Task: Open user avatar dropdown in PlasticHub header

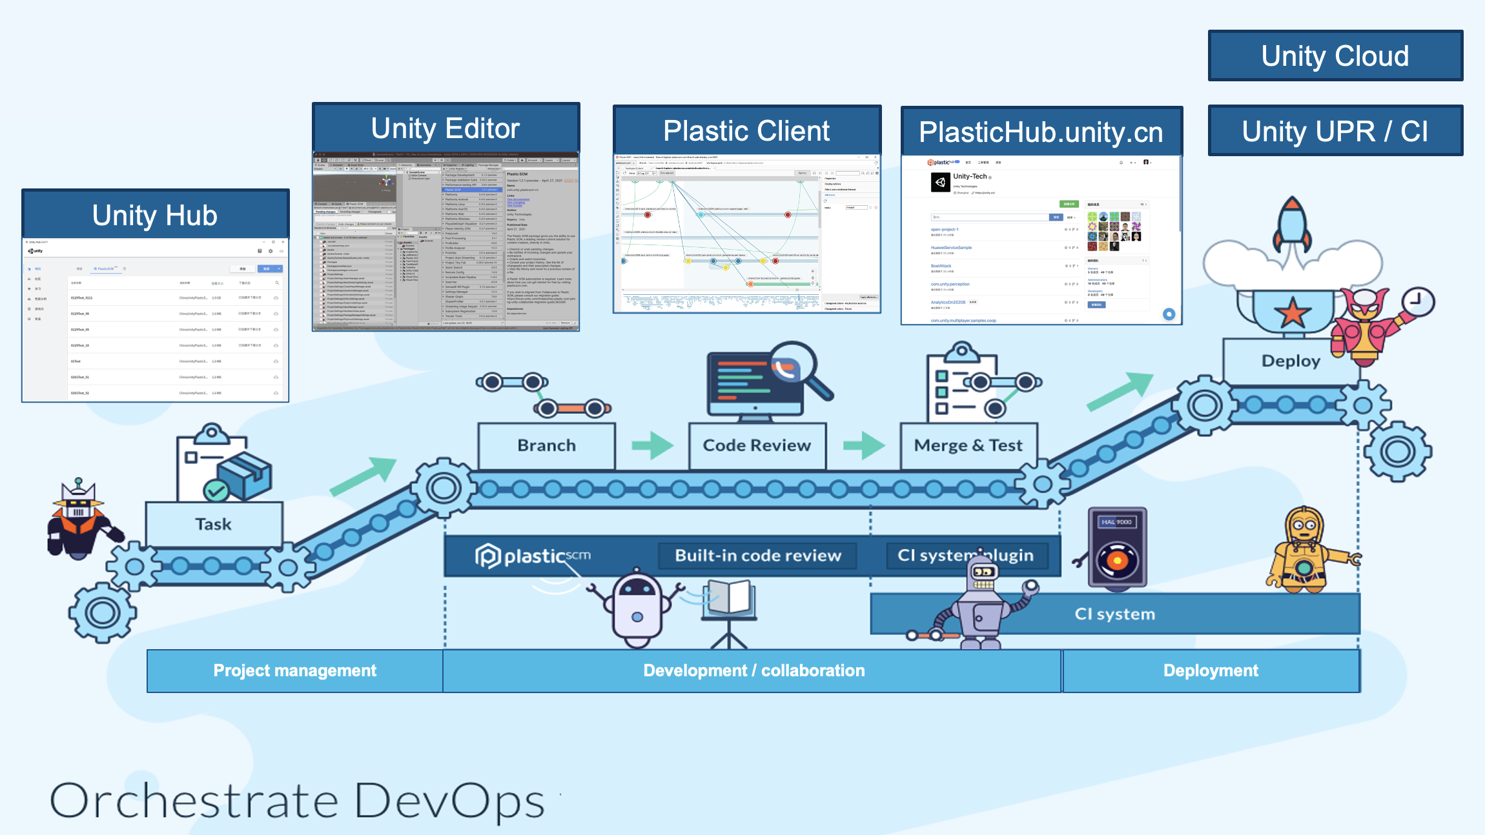Action: [1147, 163]
